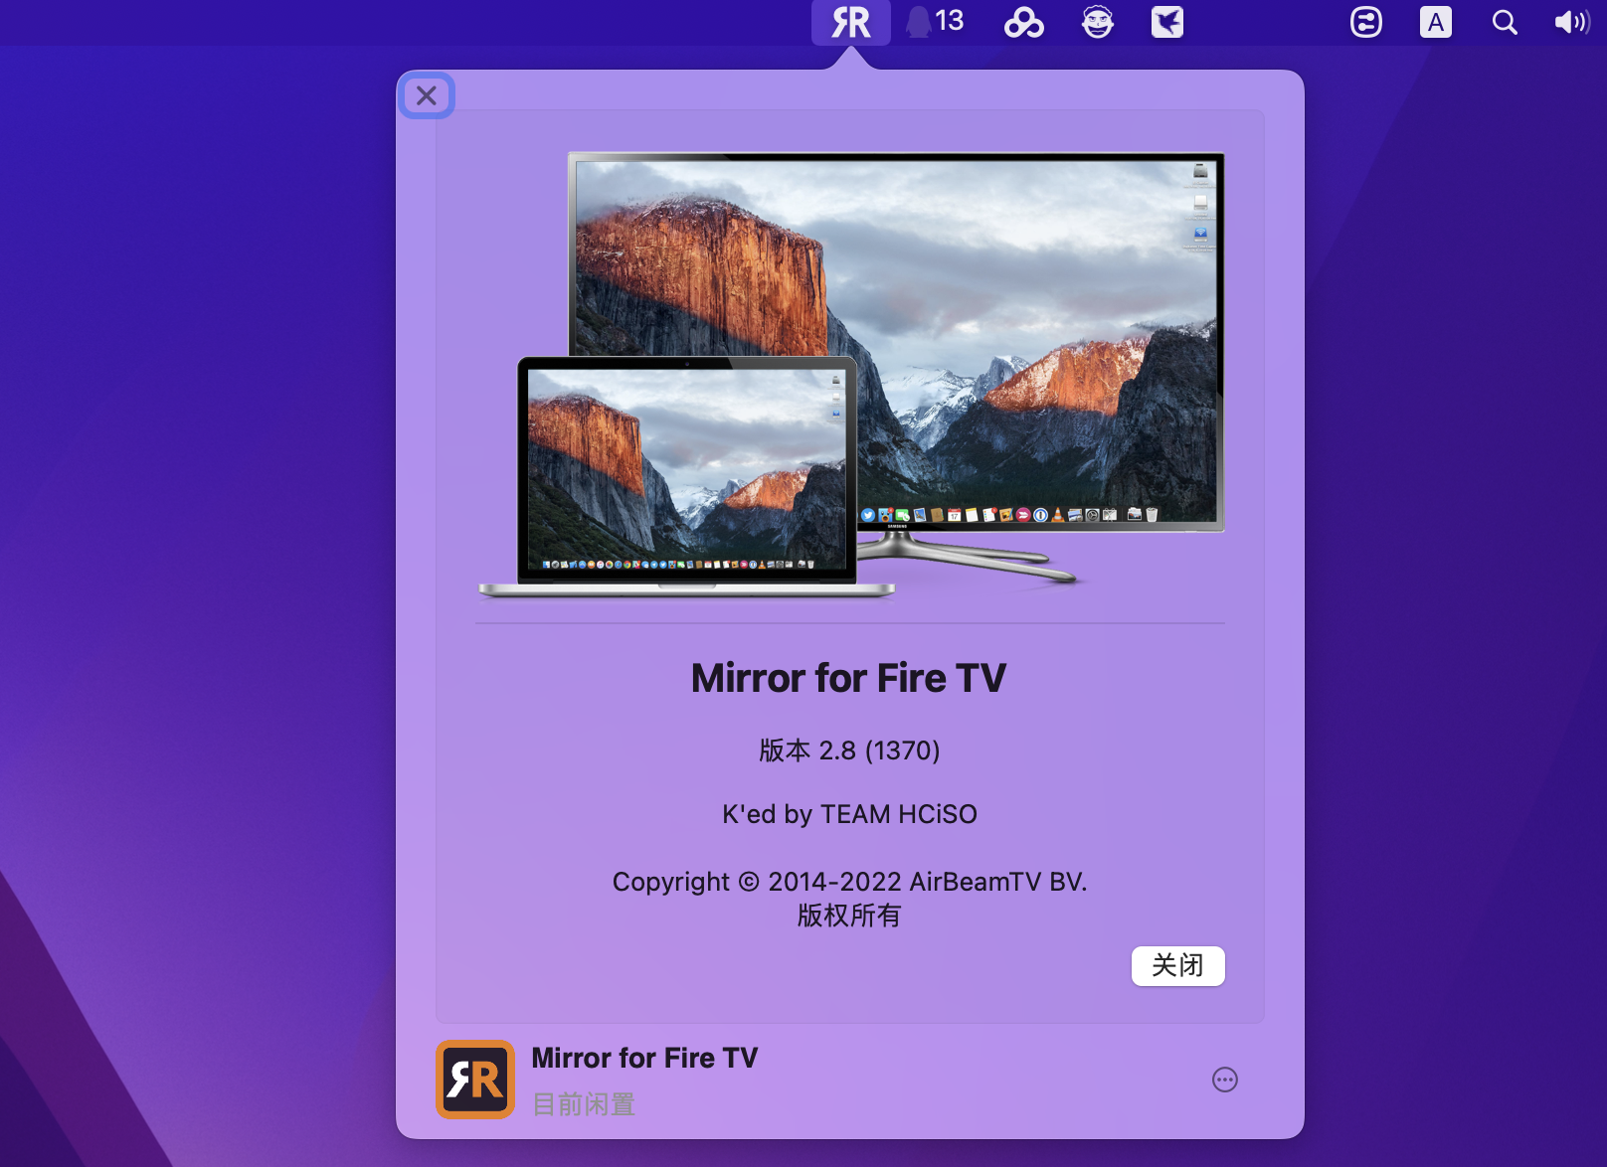Screen dimensions: 1607x1167
Task: Click the orange Mirror for Fire TV app icon
Action: (x=474, y=1080)
